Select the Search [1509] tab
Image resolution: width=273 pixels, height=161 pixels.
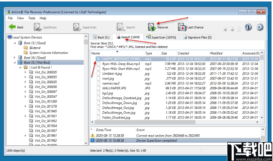(x=128, y=37)
